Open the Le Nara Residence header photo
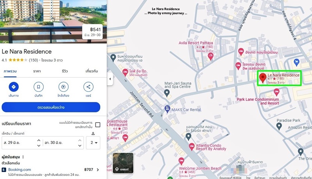 point(53,21)
